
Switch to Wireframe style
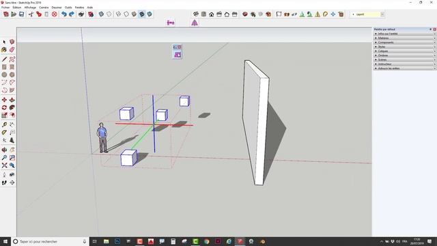118,14
